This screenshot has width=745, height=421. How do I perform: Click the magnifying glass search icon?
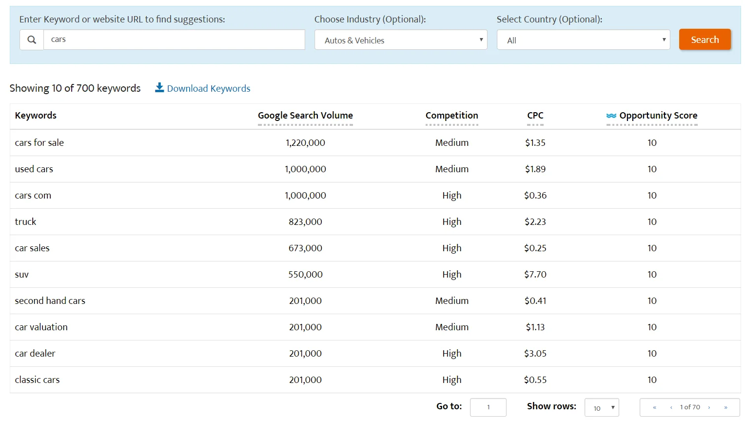point(31,40)
